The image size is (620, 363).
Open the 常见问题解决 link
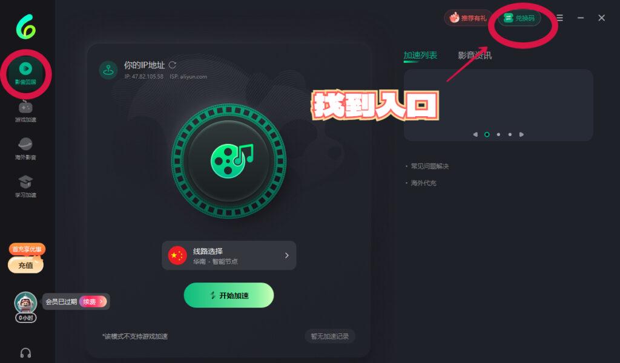pyautogui.click(x=429, y=166)
